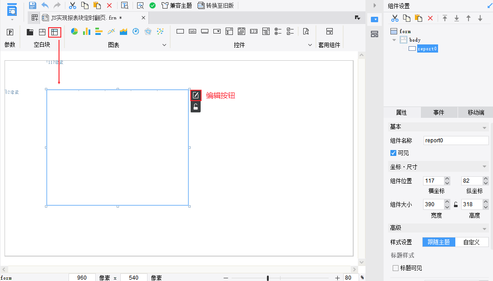This screenshot has height=281, width=493.
Task: Click the lock icon below the edit button
Action: pos(196,107)
